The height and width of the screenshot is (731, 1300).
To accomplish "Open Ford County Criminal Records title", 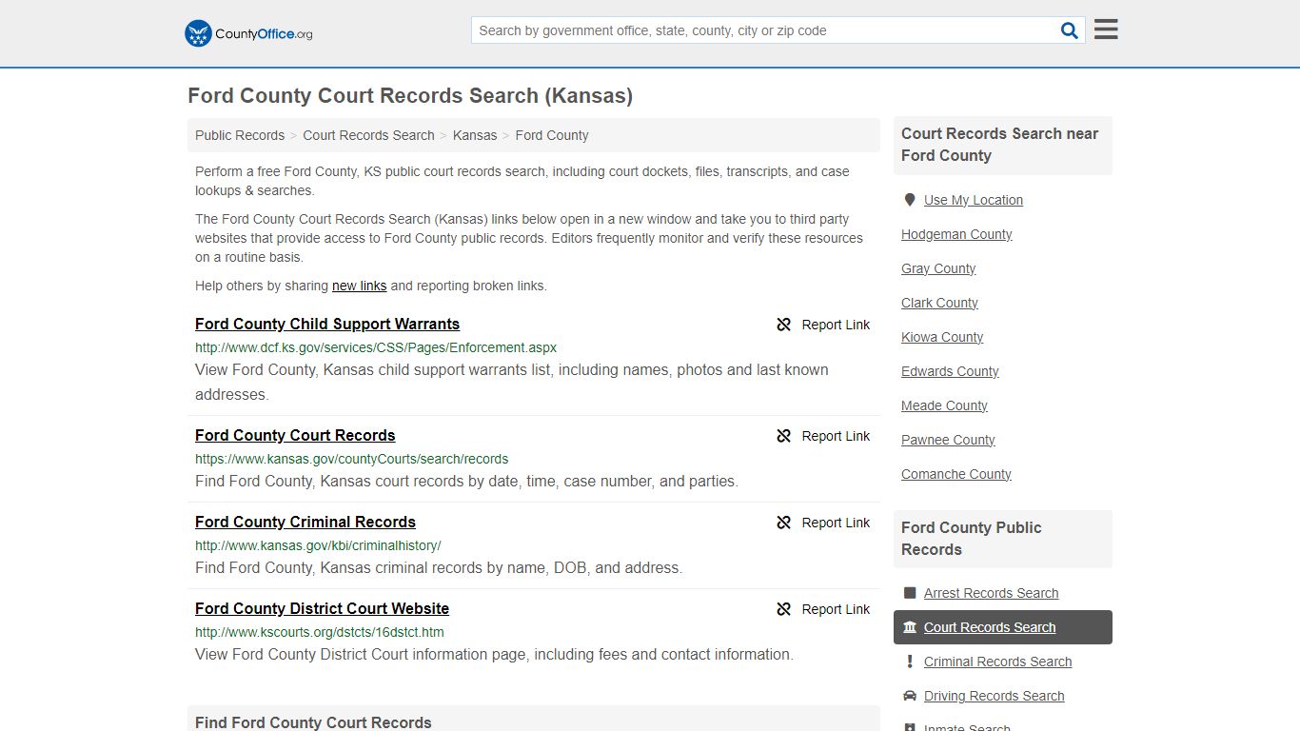I will click(x=305, y=522).
